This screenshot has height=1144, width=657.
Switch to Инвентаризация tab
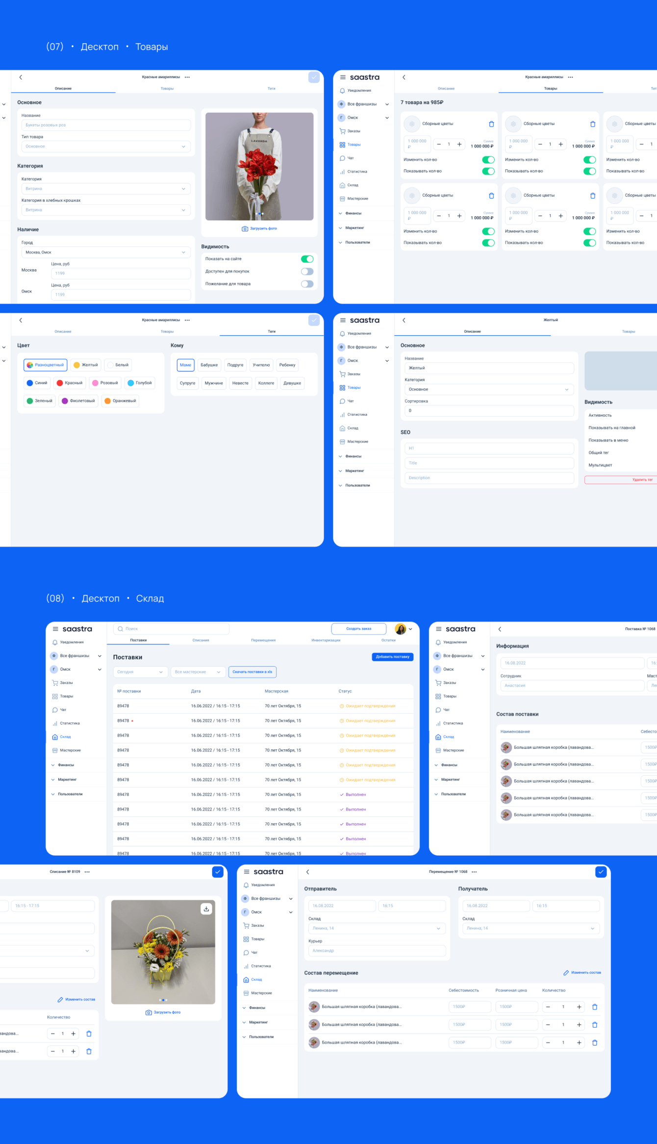[x=326, y=640]
